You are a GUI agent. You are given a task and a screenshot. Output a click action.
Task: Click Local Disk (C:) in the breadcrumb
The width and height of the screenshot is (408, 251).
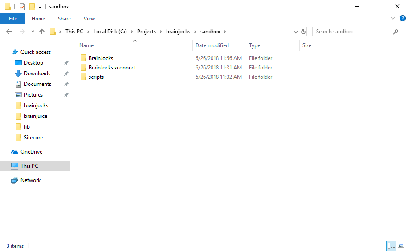(110, 32)
